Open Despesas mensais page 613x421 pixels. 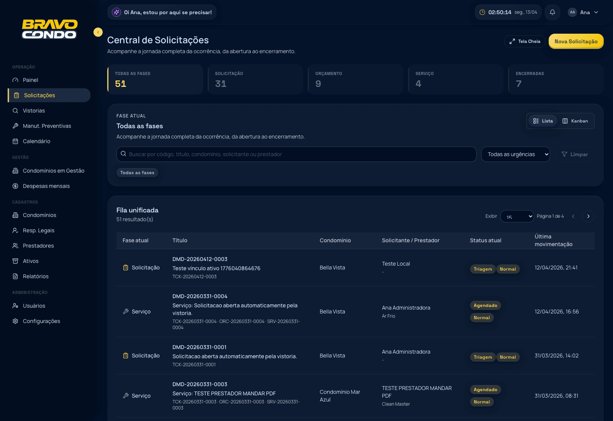click(46, 186)
